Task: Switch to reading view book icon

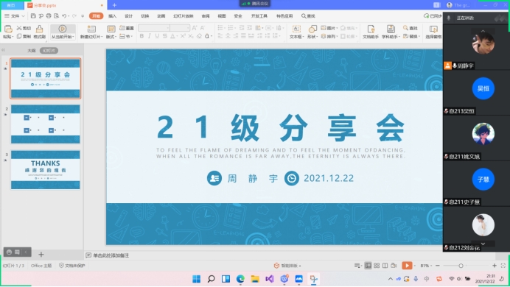Action: coord(385,266)
